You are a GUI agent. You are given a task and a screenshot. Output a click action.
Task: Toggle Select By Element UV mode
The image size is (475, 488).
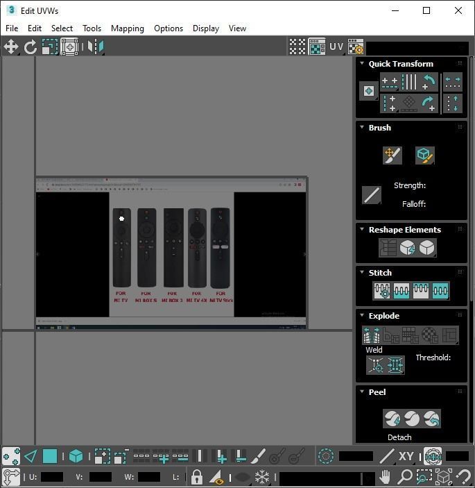[76, 456]
